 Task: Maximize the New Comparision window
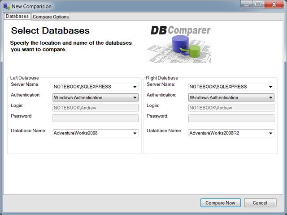[257, 5]
